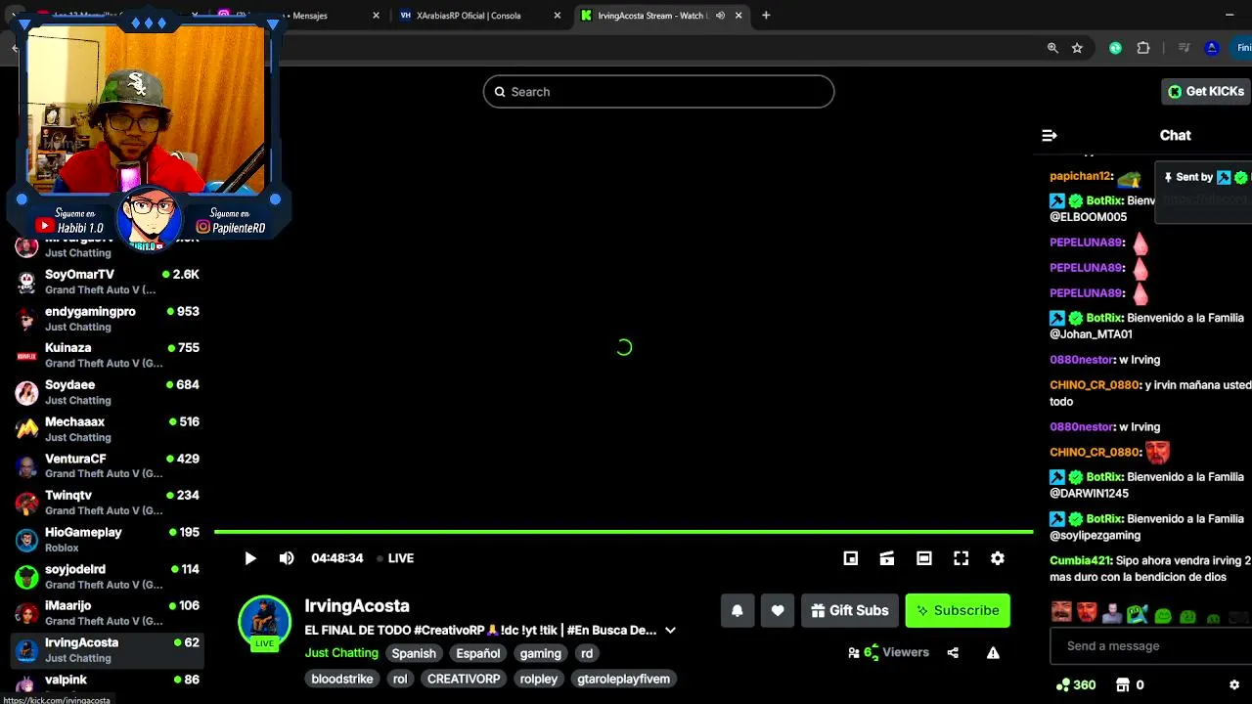Share the stream using share icon

pos(953,653)
